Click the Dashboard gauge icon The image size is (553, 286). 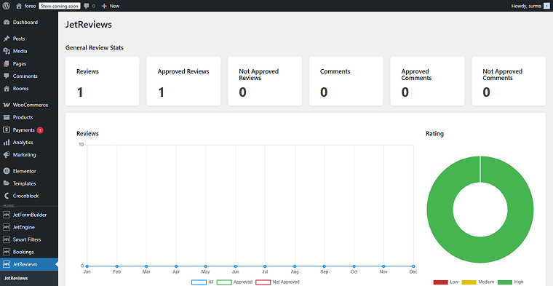coord(7,23)
